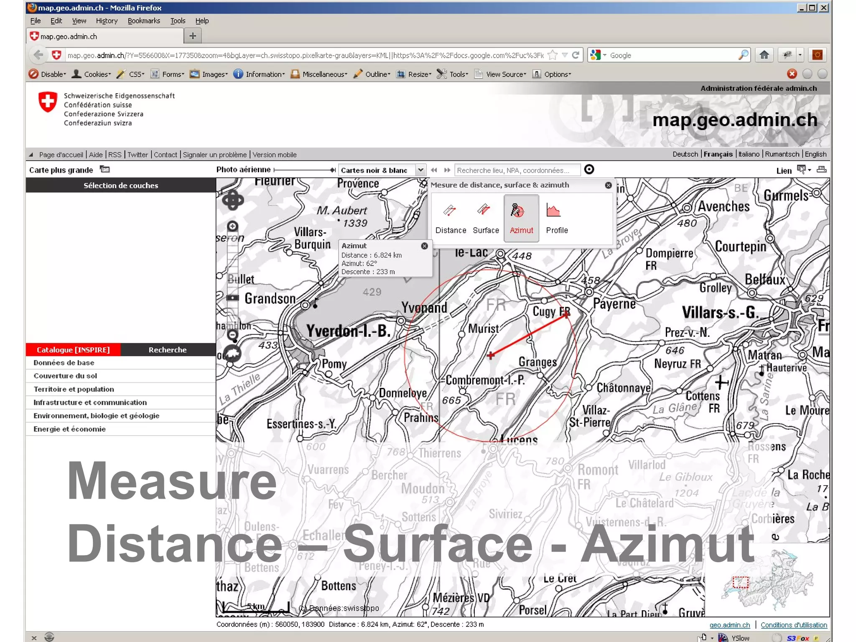Open the File menu
This screenshot has width=856, height=642.
coord(36,21)
